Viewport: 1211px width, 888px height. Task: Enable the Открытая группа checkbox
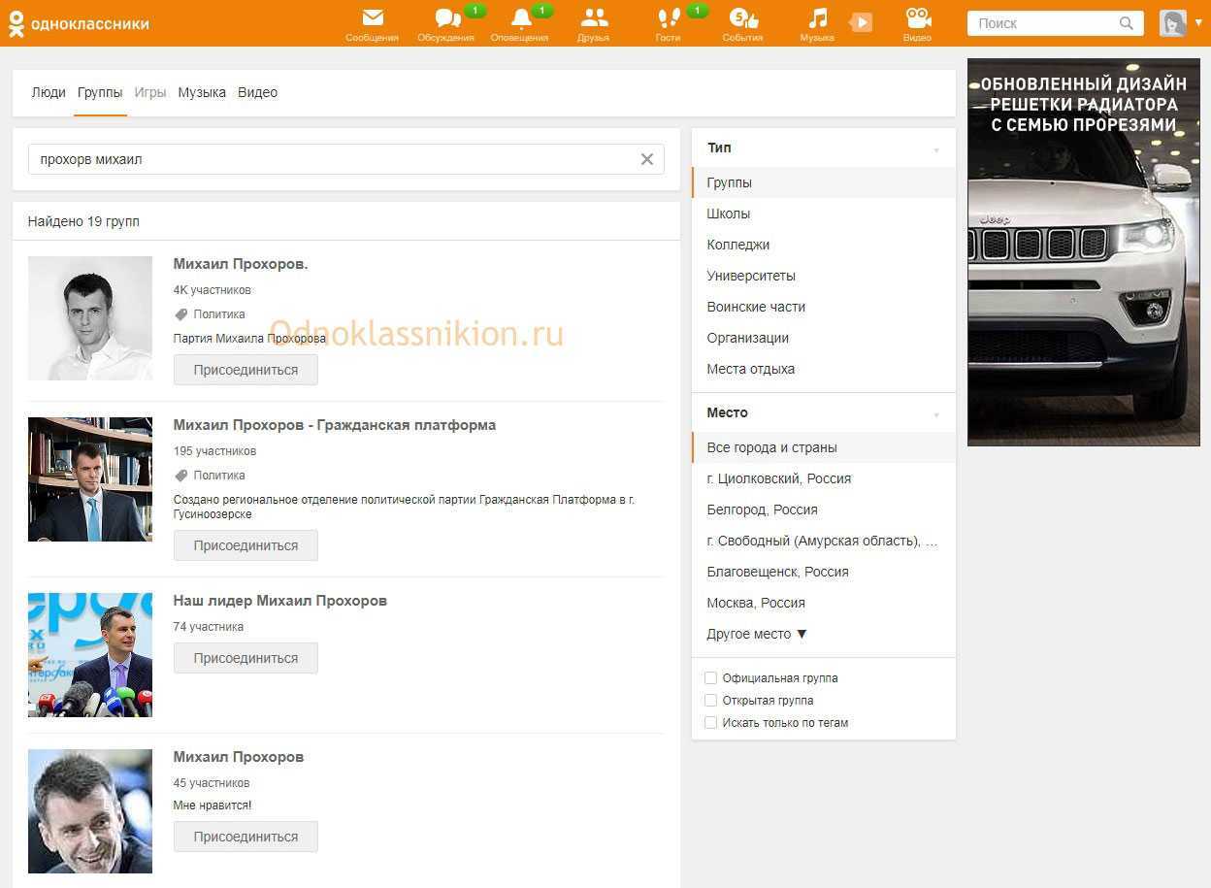(711, 701)
